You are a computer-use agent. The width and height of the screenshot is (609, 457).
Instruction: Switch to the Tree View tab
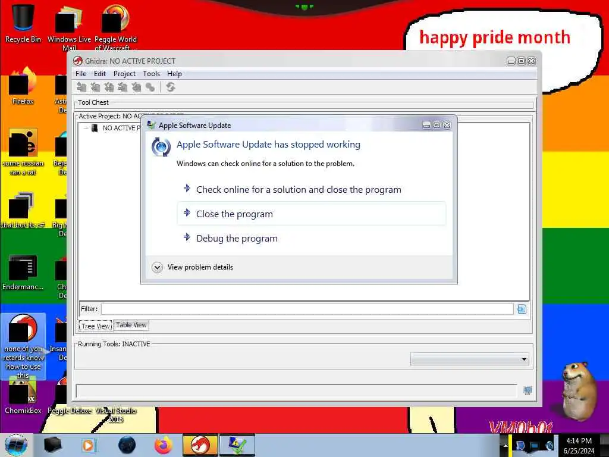(x=96, y=326)
